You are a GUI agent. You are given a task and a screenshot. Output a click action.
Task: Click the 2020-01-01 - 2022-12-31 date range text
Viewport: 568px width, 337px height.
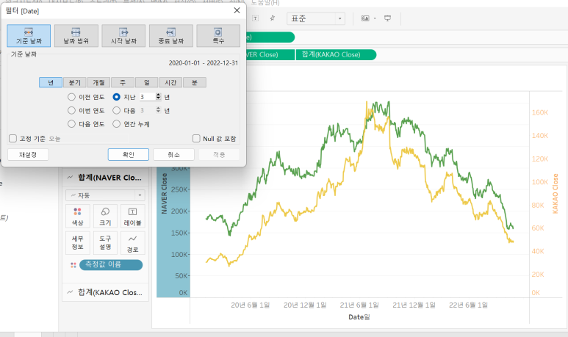(204, 63)
